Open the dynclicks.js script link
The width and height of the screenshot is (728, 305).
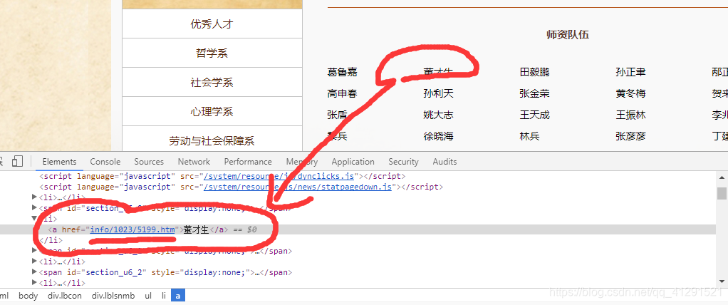coord(279,177)
